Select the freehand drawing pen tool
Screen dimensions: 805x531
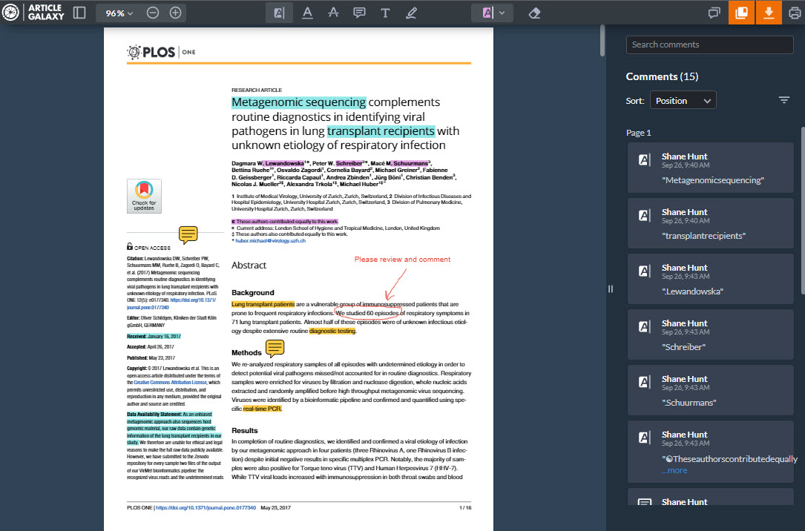click(411, 12)
